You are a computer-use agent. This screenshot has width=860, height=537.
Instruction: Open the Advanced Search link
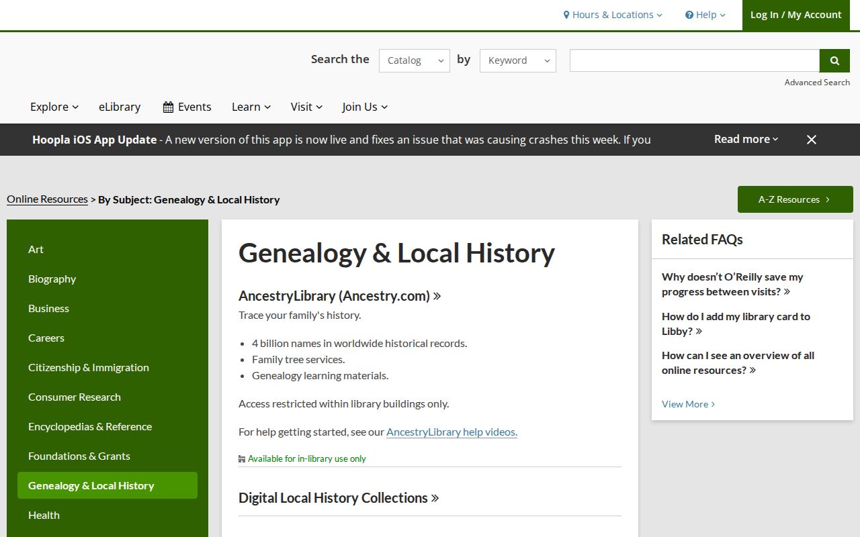817,83
